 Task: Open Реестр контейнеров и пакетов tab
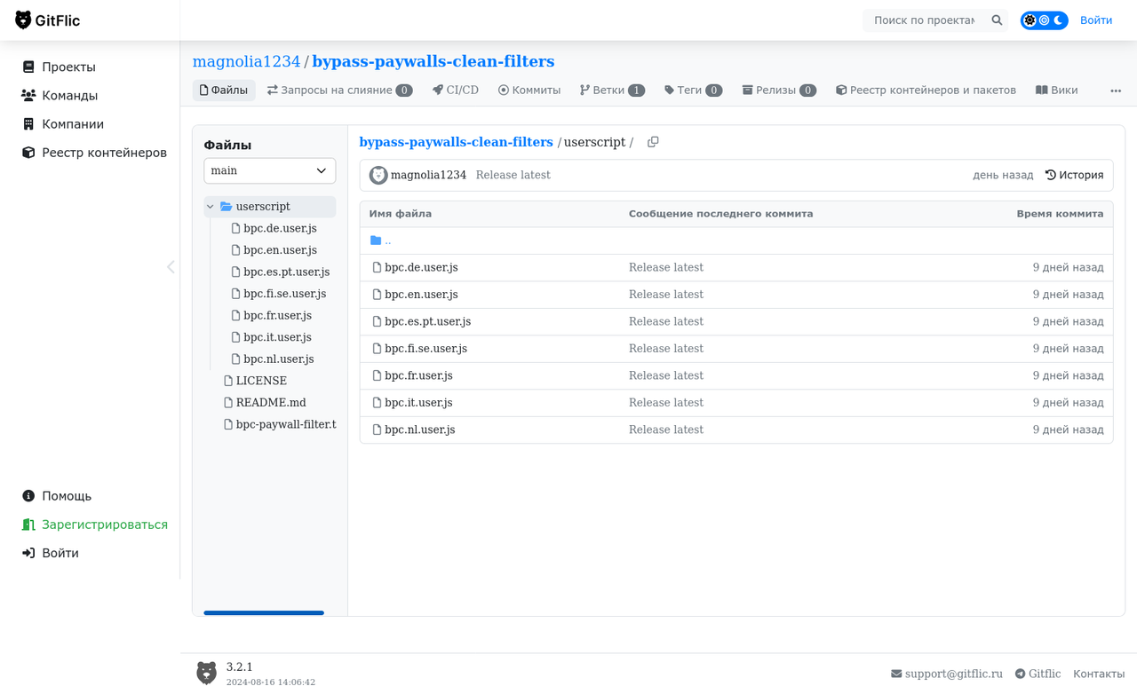point(926,91)
